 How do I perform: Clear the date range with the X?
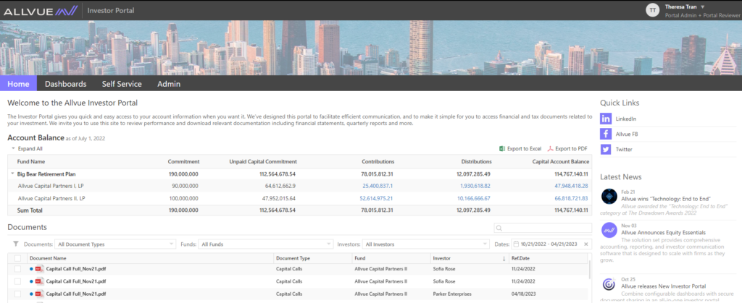pyautogui.click(x=585, y=244)
